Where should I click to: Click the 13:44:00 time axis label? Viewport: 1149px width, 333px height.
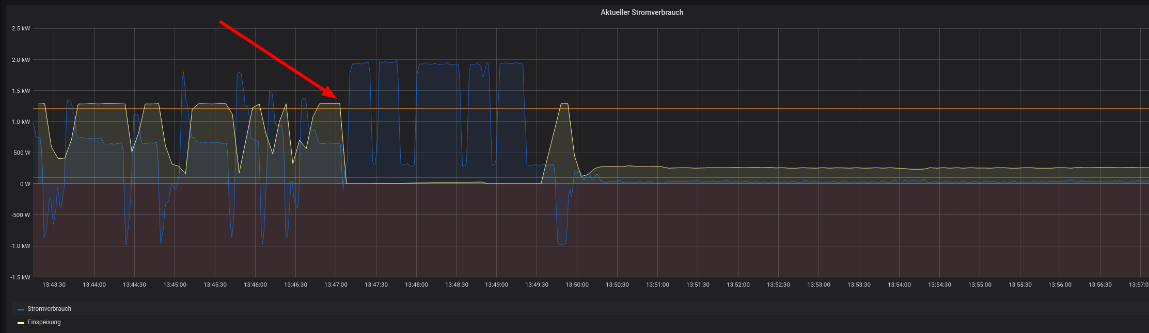coord(95,285)
